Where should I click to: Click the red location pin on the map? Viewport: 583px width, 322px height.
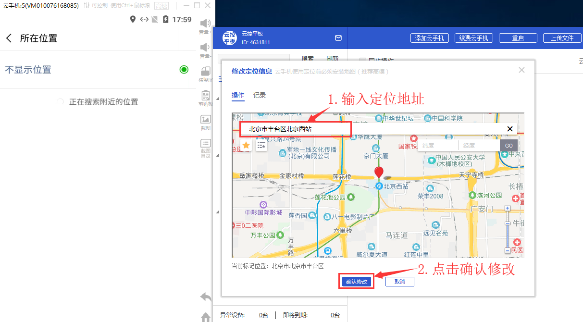tap(379, 173)
